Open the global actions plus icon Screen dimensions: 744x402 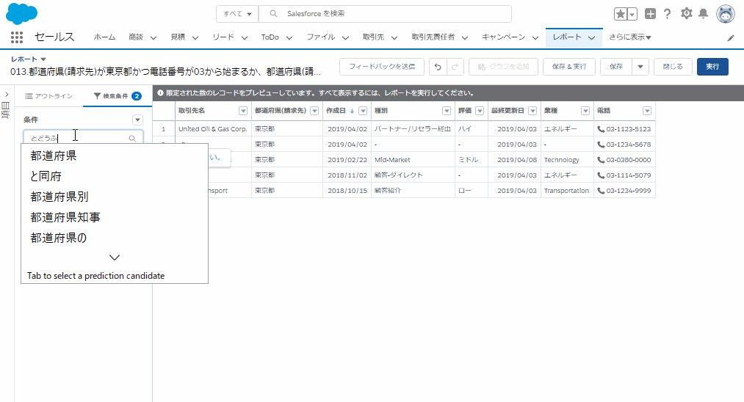651,14
